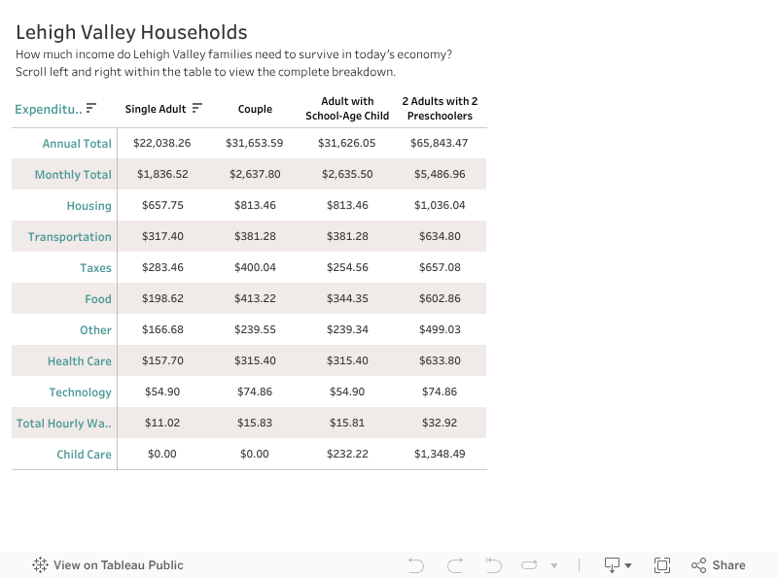Open the Download menu icon
The image size is (778, 578).
click(612, 565)
